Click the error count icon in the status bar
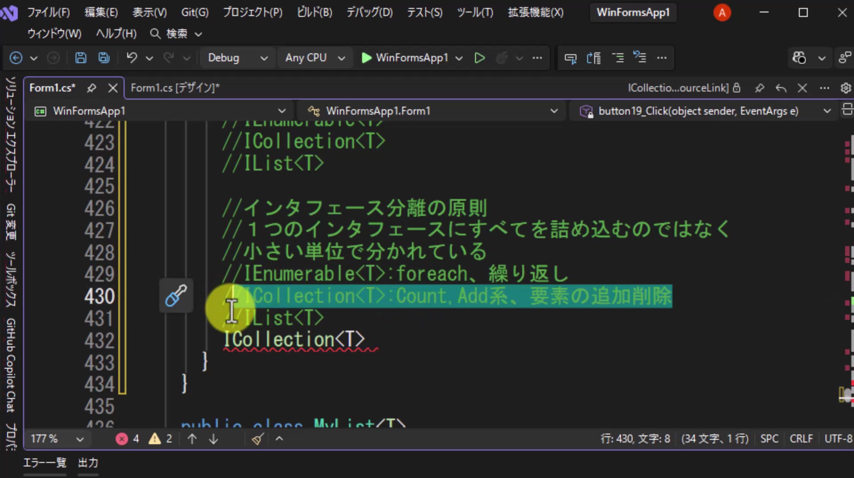The image size is (854, 478). (x=121, y=439)
